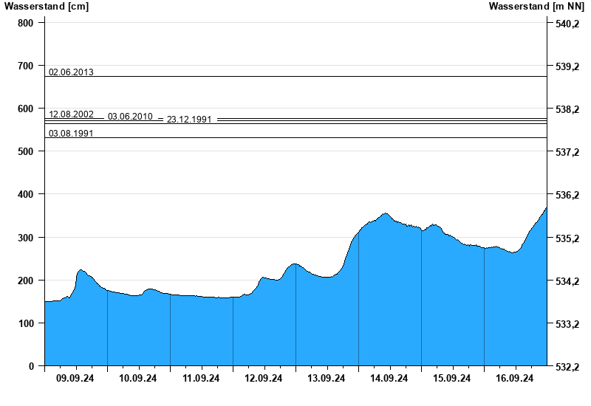Select the 12.08.2002 flood mark label
The height and width of the screenshot is (406, 591).
(71, 114)
